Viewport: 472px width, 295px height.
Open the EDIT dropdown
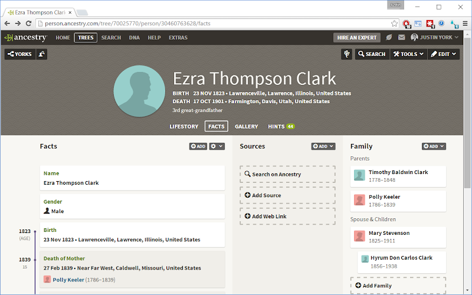pyautogui.click(x=444, y=54)
